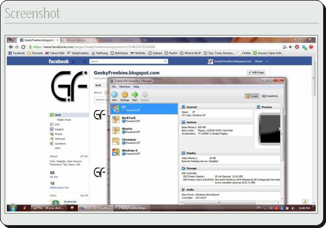Select the XP virtual machine icon
Screen dimensions: 326x228
pyautogui.click(x=116, y=109)
